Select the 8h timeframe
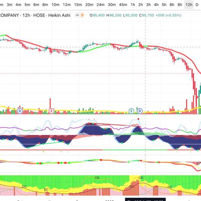Screen dimensions: 201x201 click(180, 5)
